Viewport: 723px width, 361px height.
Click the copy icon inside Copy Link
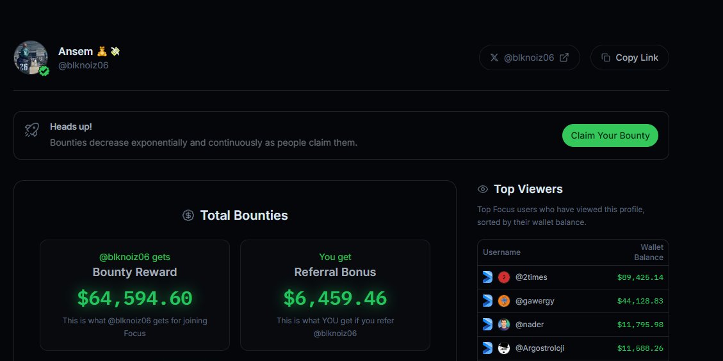point(606,58)
